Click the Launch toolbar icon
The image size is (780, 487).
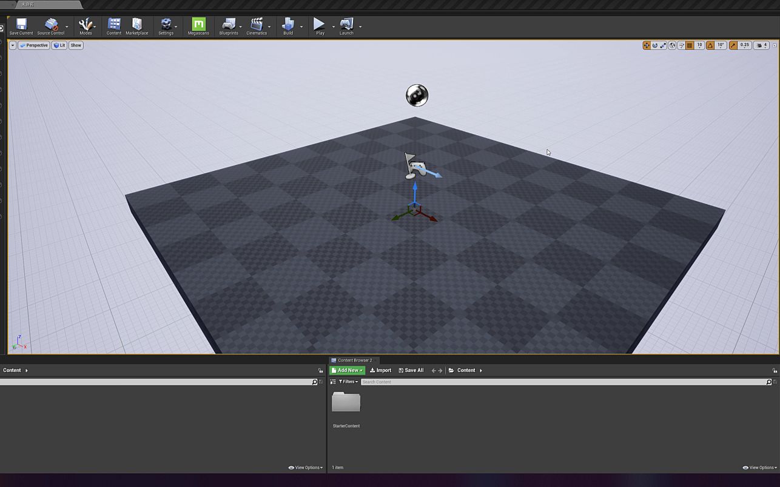click(346, 24)
